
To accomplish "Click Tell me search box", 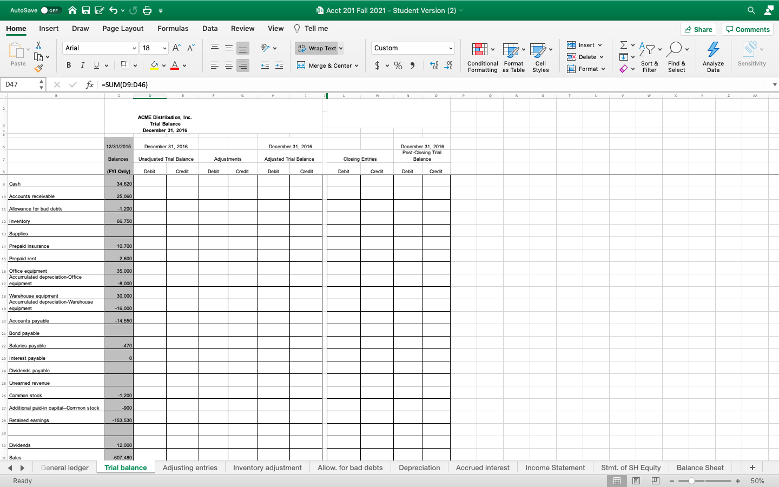I will 311,29.
